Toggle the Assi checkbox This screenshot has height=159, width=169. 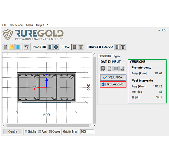point(40,131)
